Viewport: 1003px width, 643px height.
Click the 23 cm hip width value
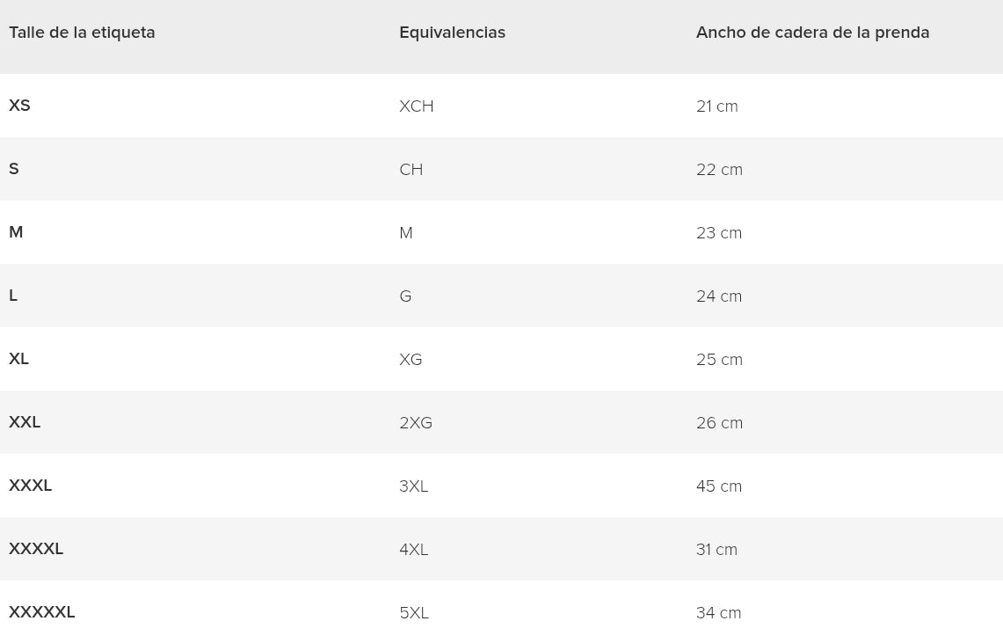point(718,233)
